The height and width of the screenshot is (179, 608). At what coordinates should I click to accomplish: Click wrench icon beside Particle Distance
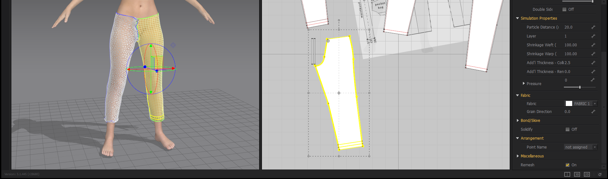tap(593, 27)
